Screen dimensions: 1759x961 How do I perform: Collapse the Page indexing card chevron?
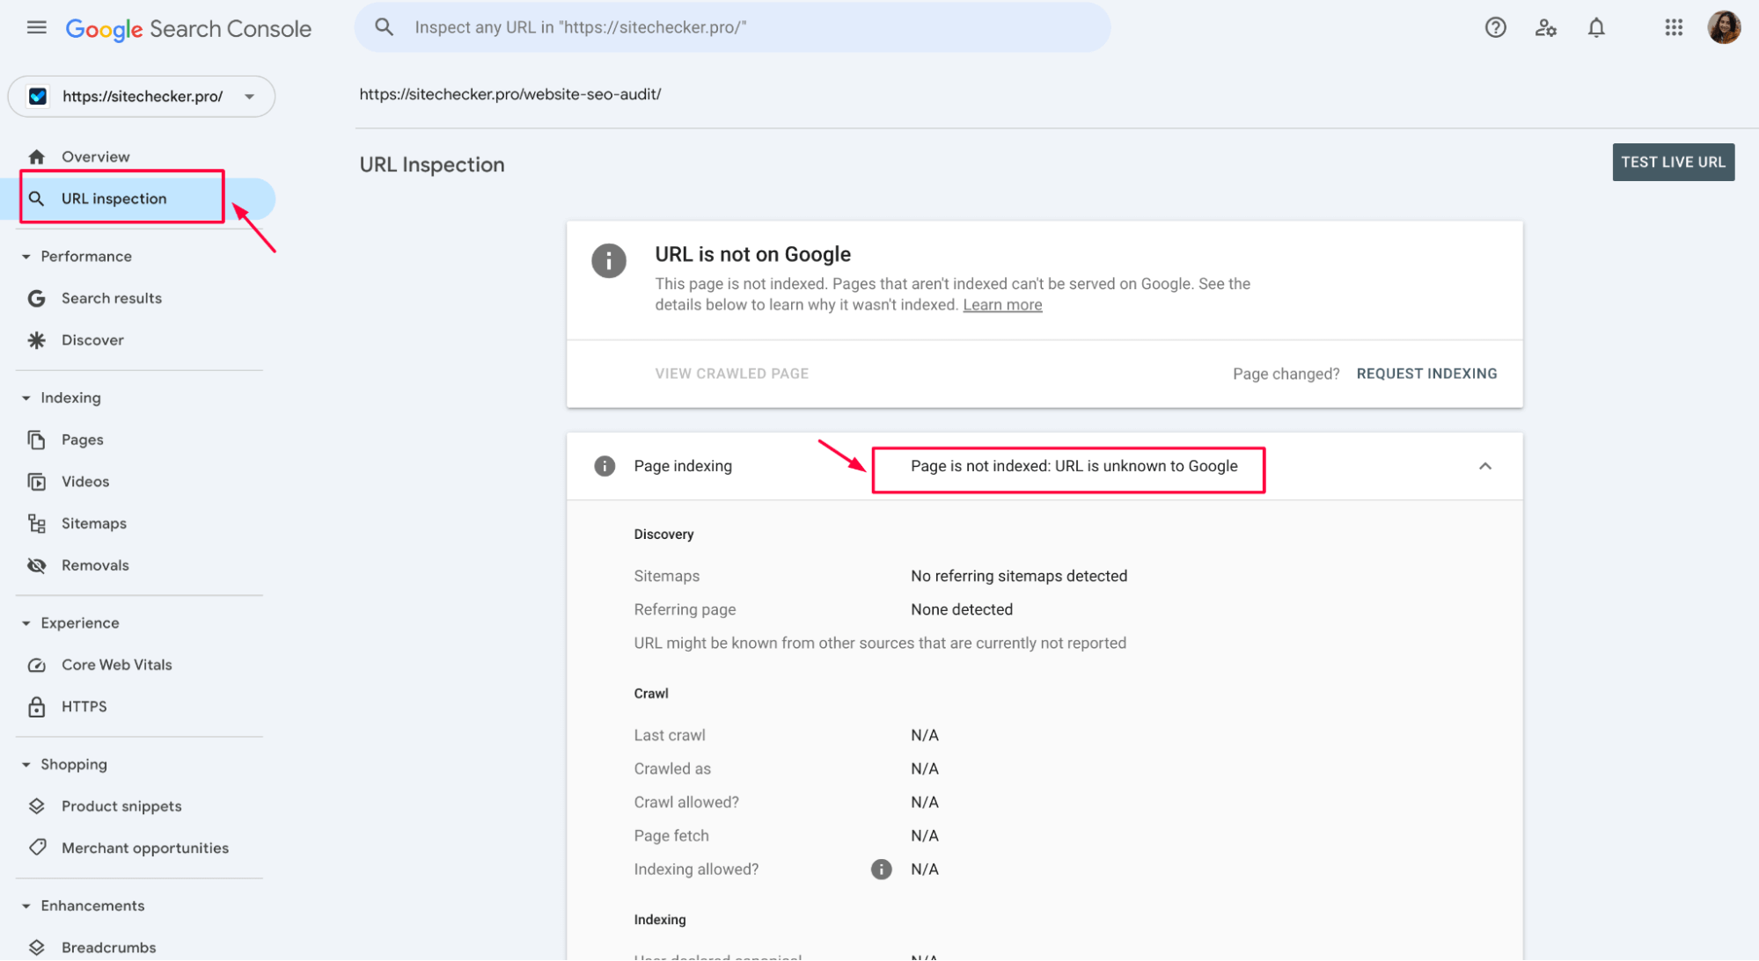coord(1484,466)
